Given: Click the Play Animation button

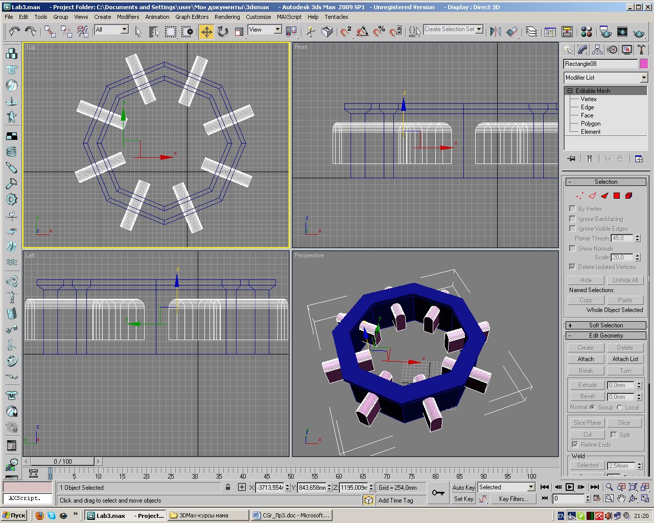Looking at the screenshot, I should pos(570,487).
